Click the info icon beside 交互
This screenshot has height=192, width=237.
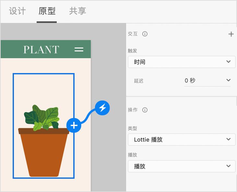(x=145, y=34)
